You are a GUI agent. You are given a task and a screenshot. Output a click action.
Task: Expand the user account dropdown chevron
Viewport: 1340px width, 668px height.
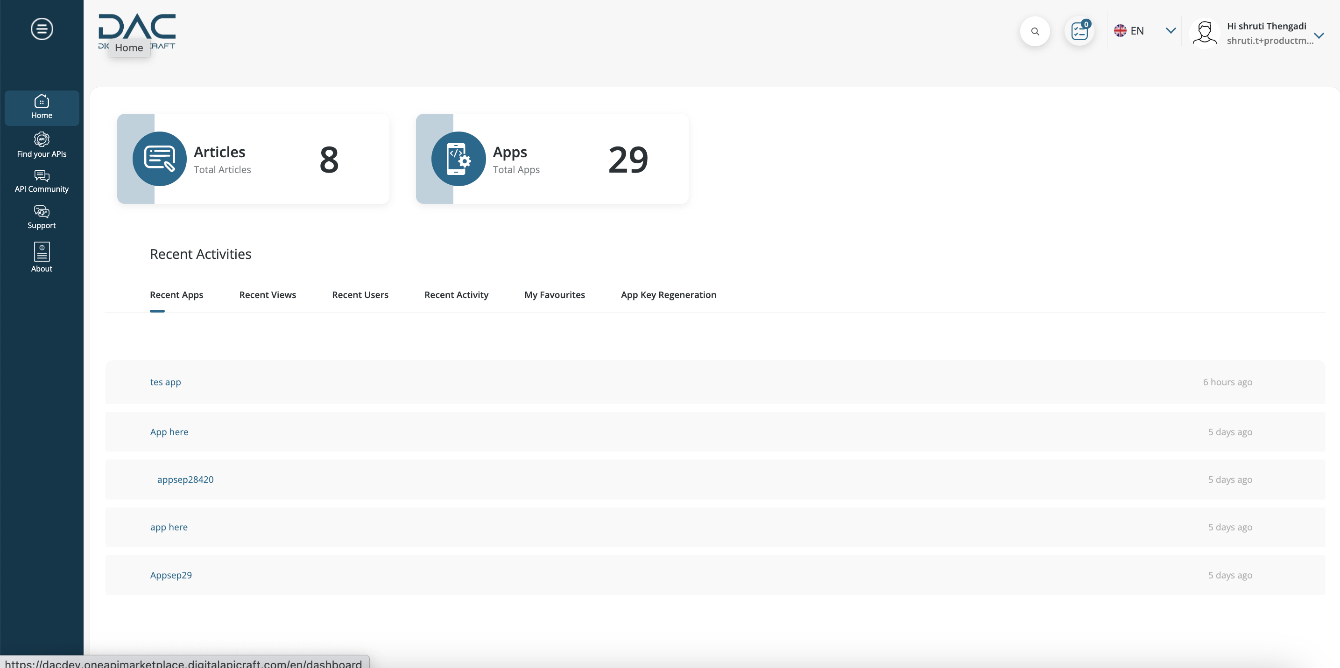pyautogui.click(x=1319, y=36)
